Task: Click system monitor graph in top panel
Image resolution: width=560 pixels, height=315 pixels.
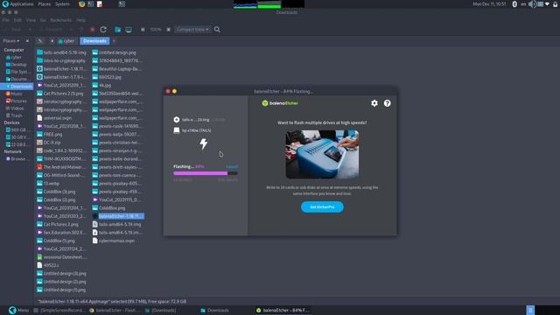Action: tap(269, 3)
